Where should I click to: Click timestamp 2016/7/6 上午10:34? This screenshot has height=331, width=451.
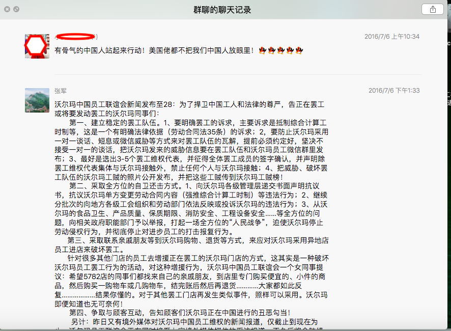coord(392,37)
